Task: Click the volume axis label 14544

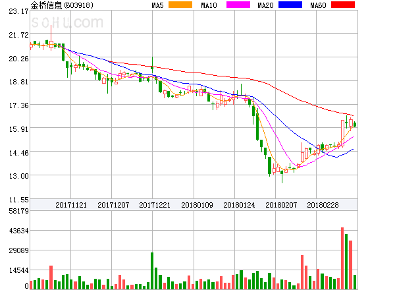Action: click(18, 271)
